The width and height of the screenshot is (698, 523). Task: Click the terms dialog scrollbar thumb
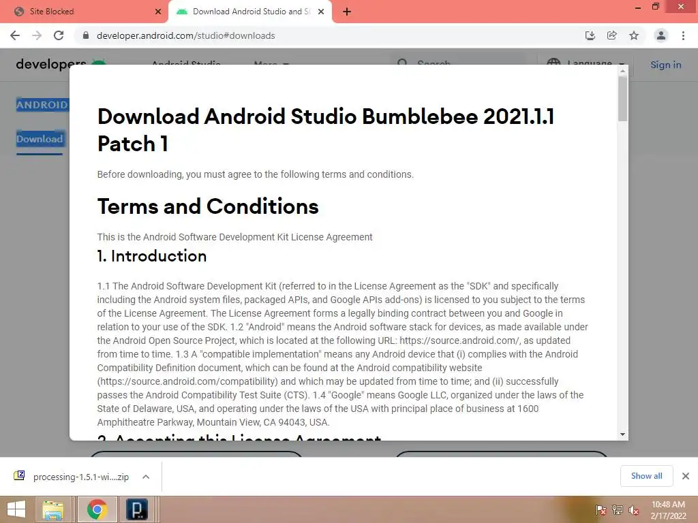622,98
